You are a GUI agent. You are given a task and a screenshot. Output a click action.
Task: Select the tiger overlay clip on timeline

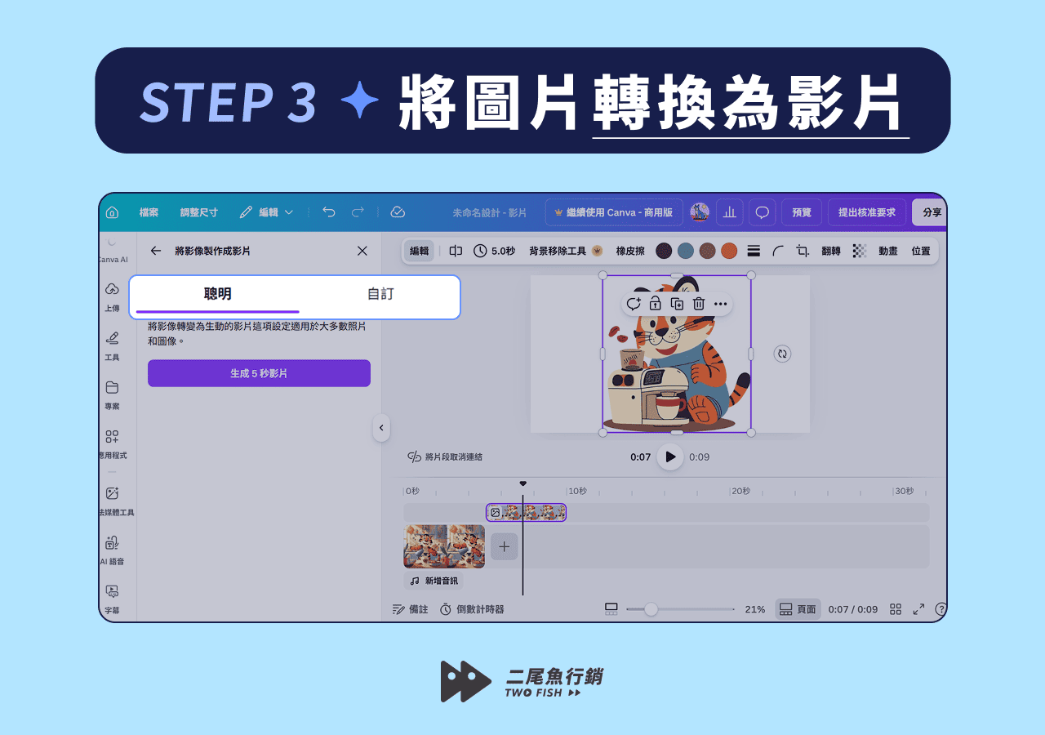coord(526,512)
